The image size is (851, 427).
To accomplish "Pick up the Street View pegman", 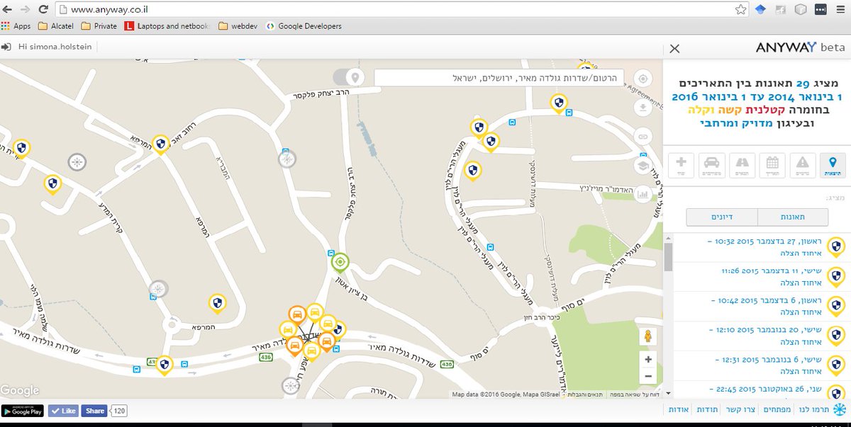I will click(x=648, y=336).
